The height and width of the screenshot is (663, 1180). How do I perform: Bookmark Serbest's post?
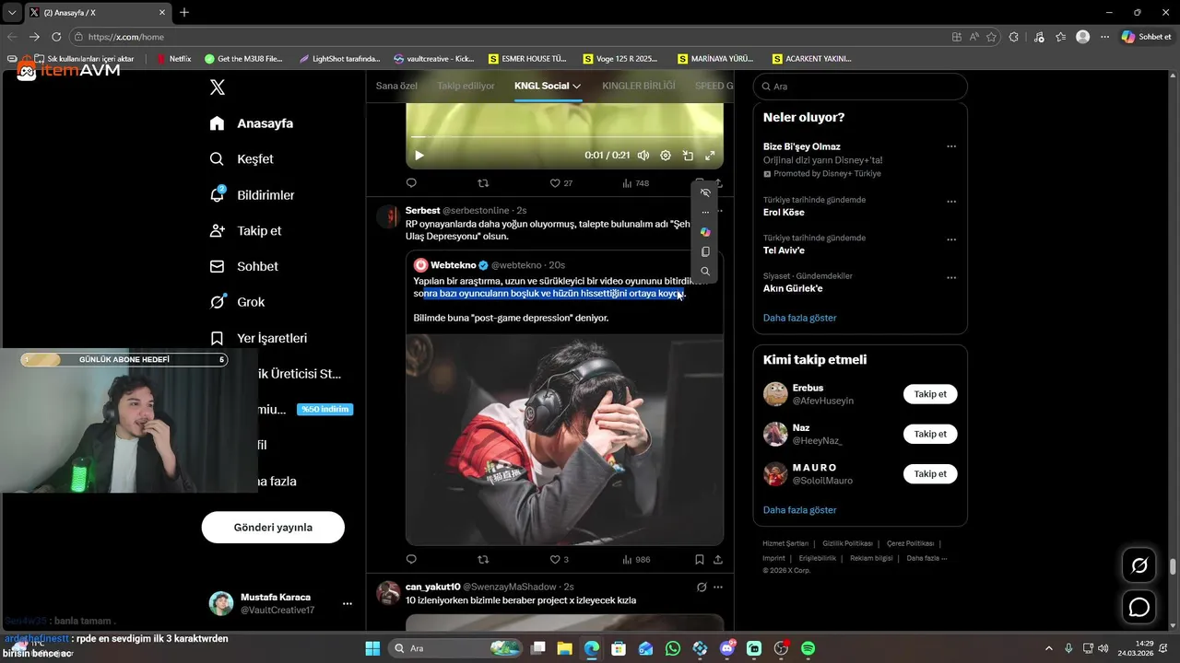(699, 559)
